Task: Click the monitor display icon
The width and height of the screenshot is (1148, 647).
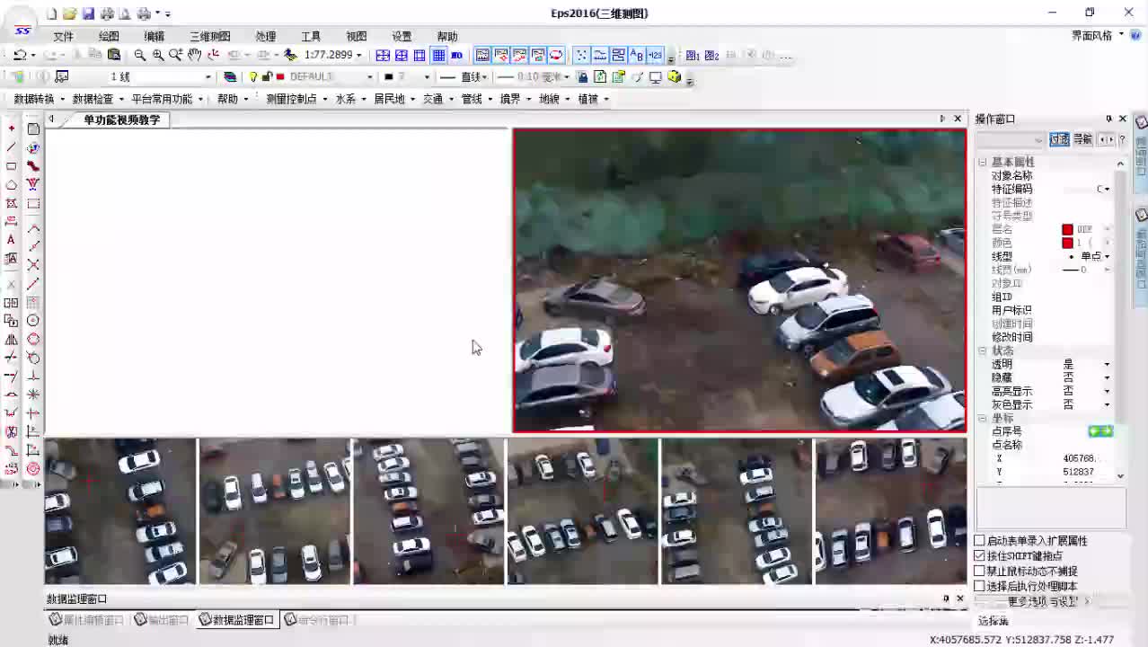Action: click(x=656, y=77)
